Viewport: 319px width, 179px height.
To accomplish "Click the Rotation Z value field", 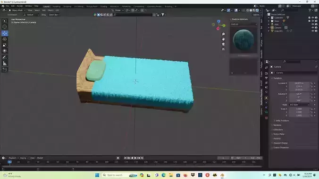I will pyautogui.click(x=299, y=101).
